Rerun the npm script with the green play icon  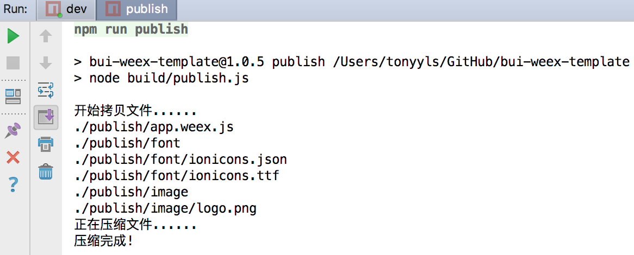13,36
